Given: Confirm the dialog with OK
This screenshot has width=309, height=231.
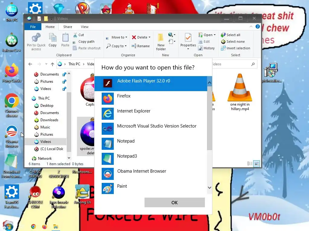Looking at the screenshot, I should (175, 202).
